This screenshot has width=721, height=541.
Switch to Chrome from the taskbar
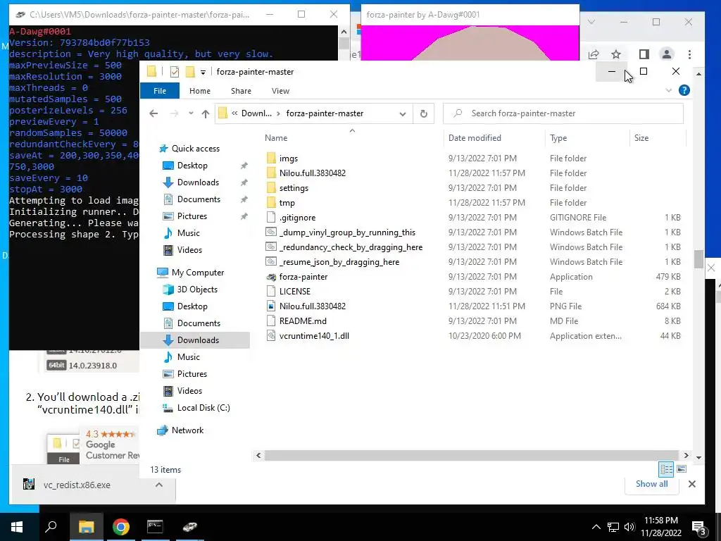point(120,527)
